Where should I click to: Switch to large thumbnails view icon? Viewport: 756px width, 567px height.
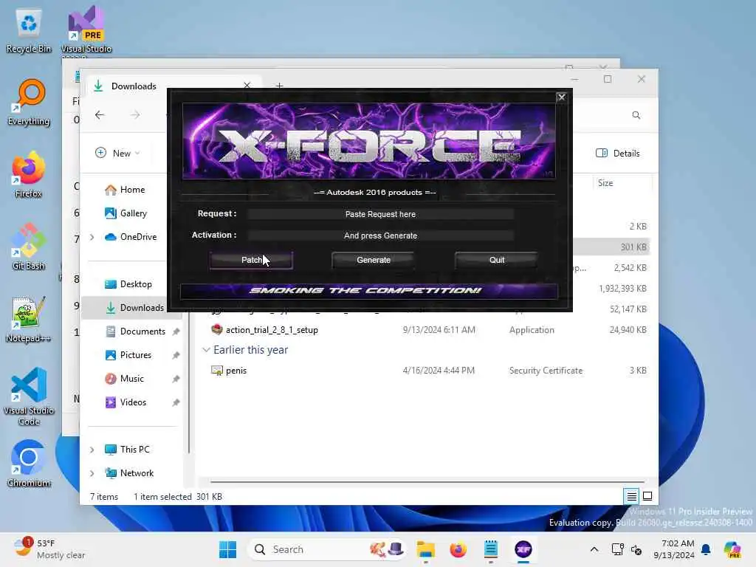coord(647,495)
